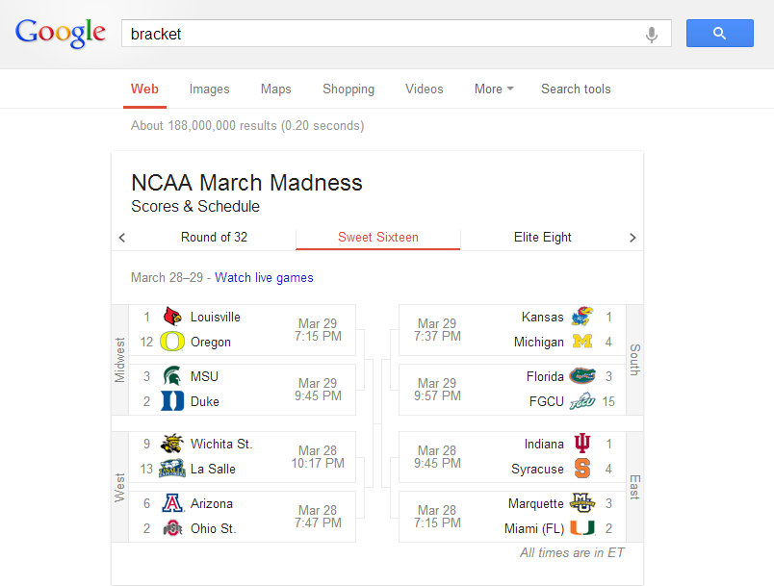Click the voice search microphone icon
Screen dimensions: 774x586
click(x=652, y=35)
